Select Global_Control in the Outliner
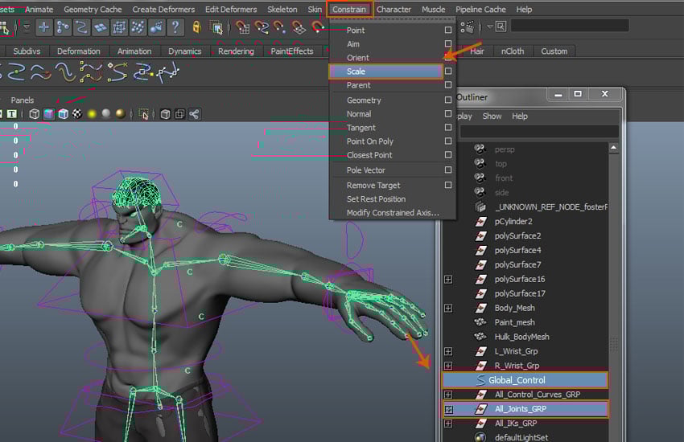 pos(517,380)
